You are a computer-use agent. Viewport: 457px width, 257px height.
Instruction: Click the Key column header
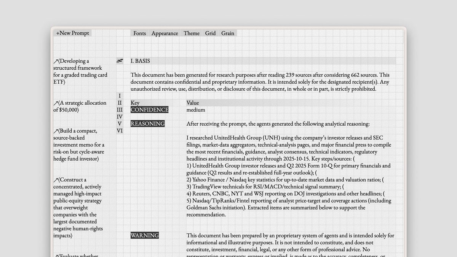pos(158,103)
